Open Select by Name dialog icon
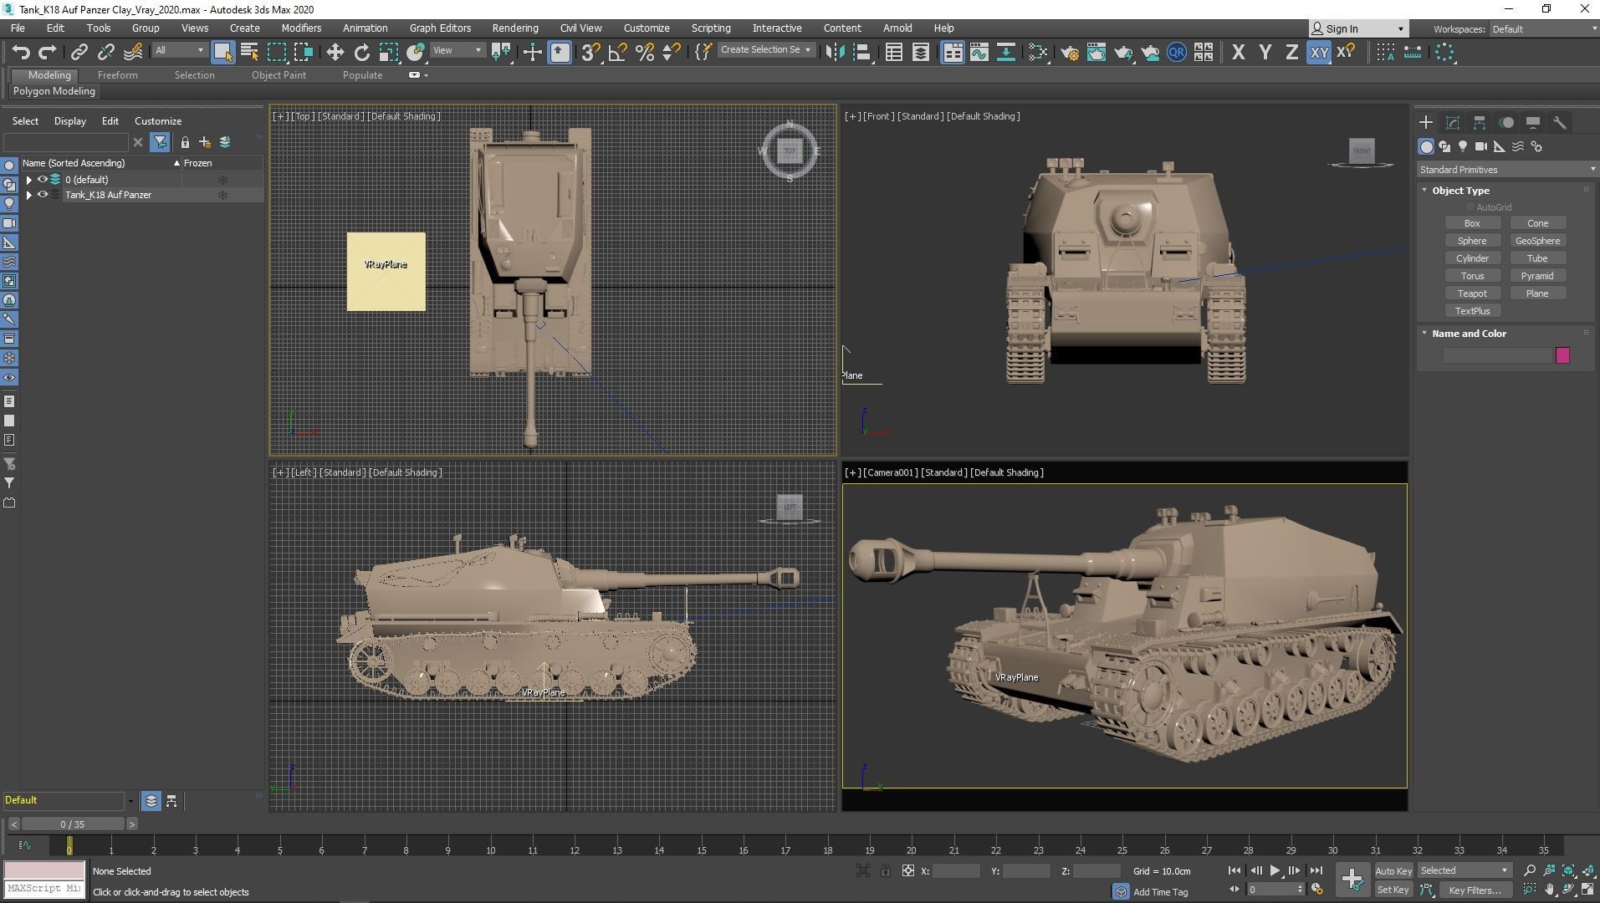The height and width of the screenshot is (903, 1600). (249, 53)
